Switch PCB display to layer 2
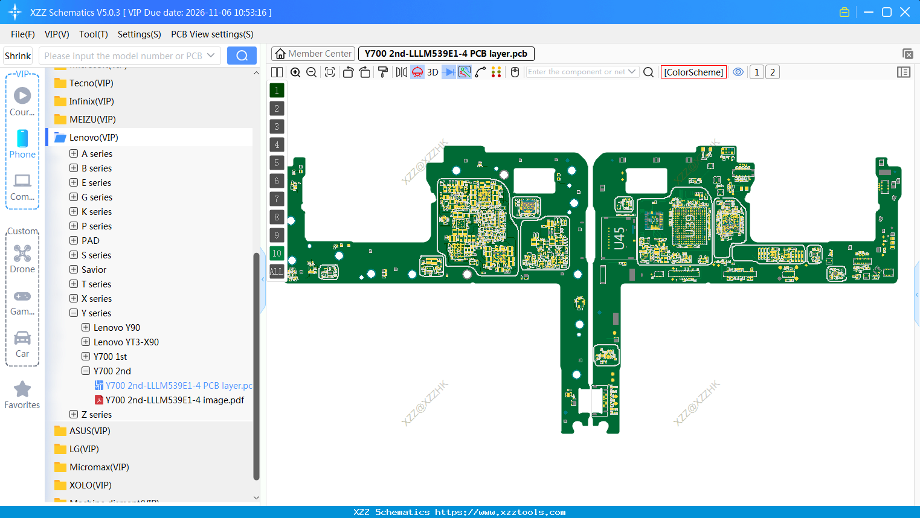The image size is (920, 518). pyautogui.click(x=276, y=108)
